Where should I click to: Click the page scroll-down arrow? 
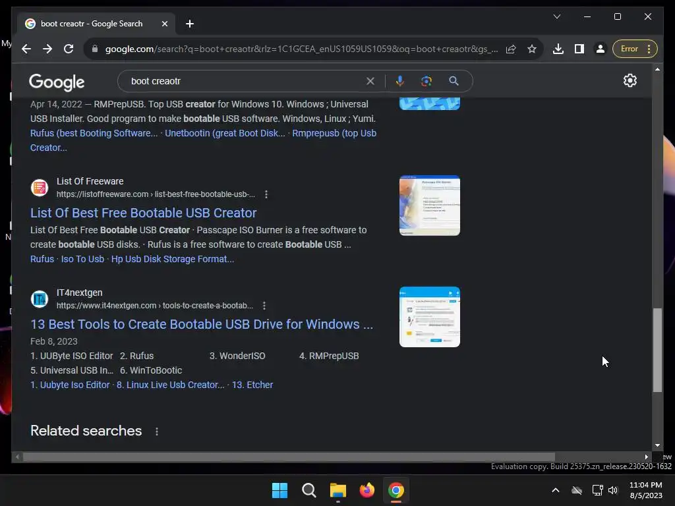pyautogui.click(x=657, y=445)
